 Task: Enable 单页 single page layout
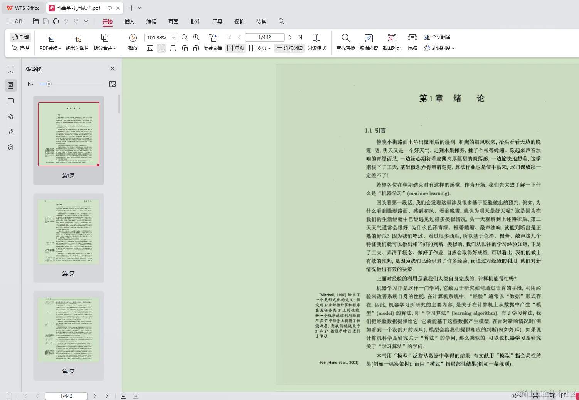(236, 48)
